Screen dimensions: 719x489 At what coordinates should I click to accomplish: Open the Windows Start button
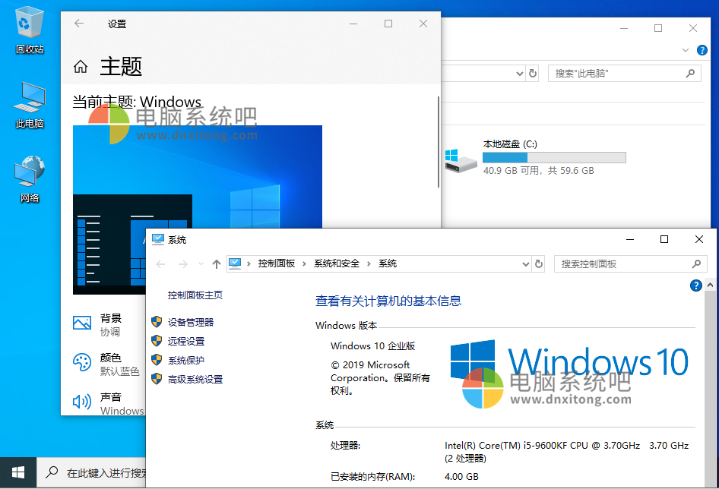coord(17,472)
